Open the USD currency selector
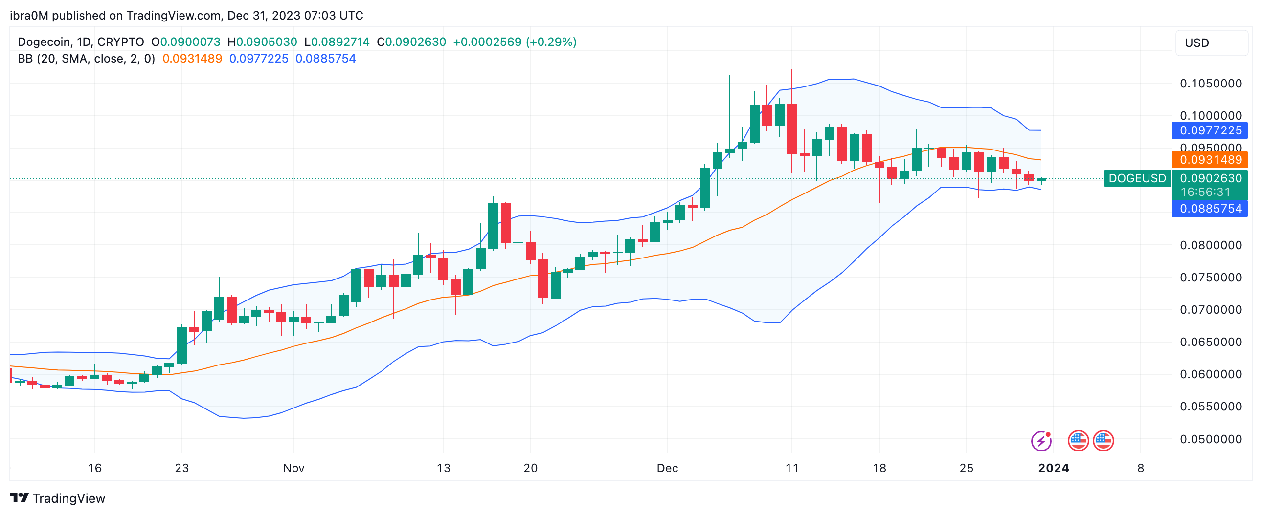Image resolution: width=1262 pixels, height=515 pixels. click(x=1212, y=43)
